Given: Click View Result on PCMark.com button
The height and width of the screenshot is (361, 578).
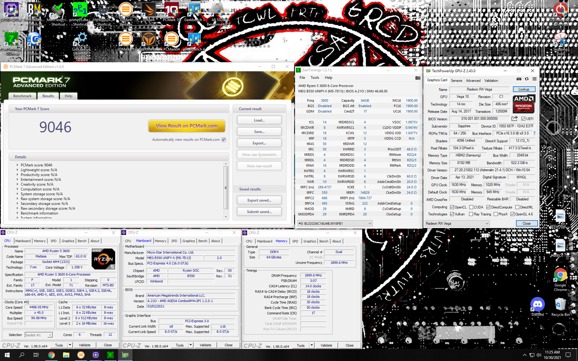Looking at the screenshot, I should coord(187,126).
